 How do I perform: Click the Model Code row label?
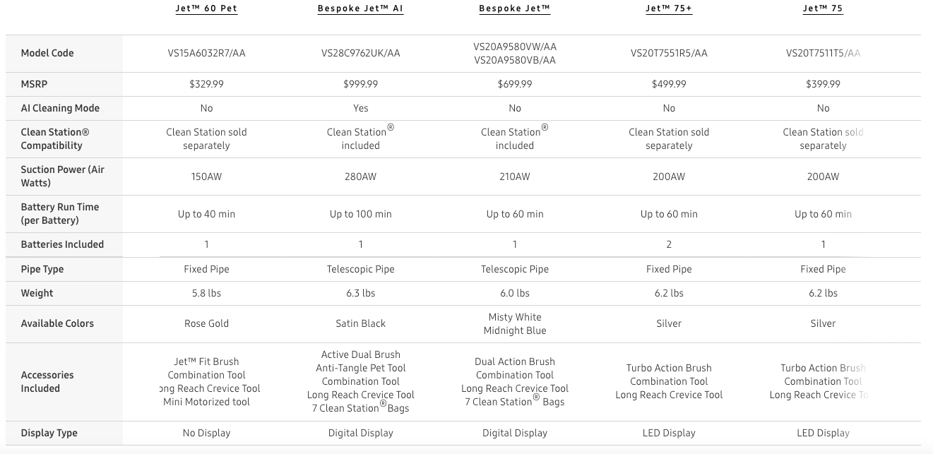pyautogui.click(x=47, y=53)
